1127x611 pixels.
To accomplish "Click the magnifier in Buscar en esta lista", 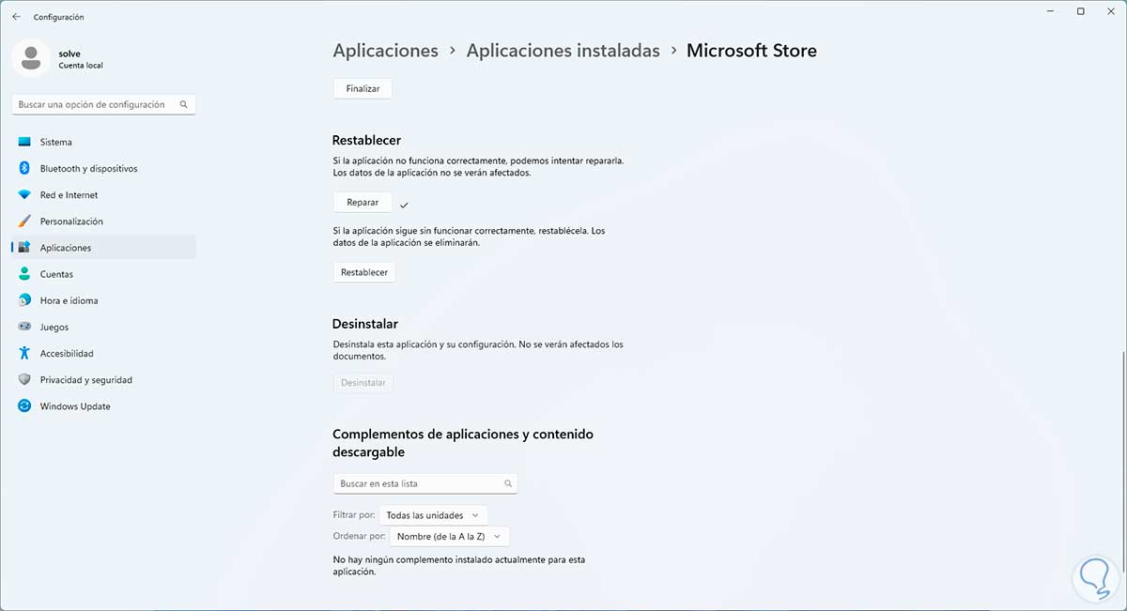I will click(x=508, y=483).
